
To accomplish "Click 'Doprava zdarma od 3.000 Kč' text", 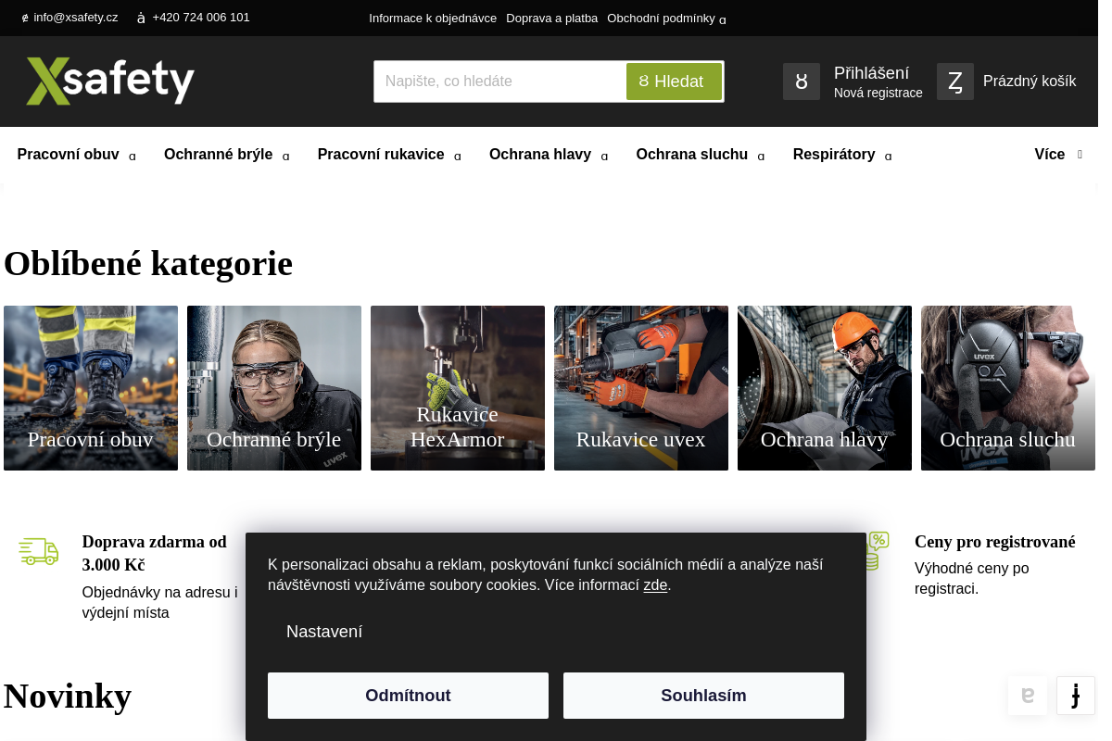I will 155,553.
